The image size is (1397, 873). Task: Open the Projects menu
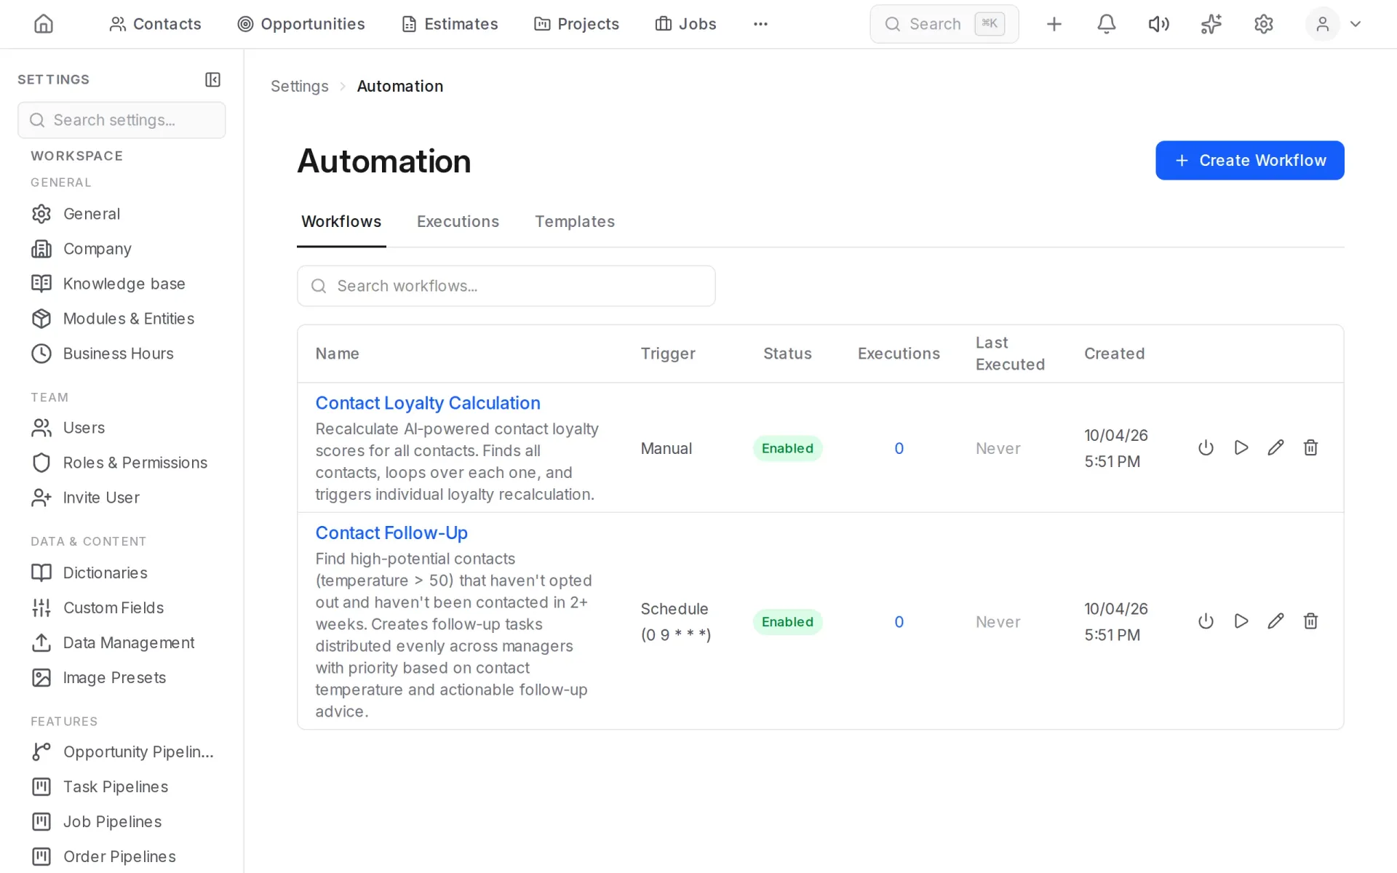click(x=576, y=24)
